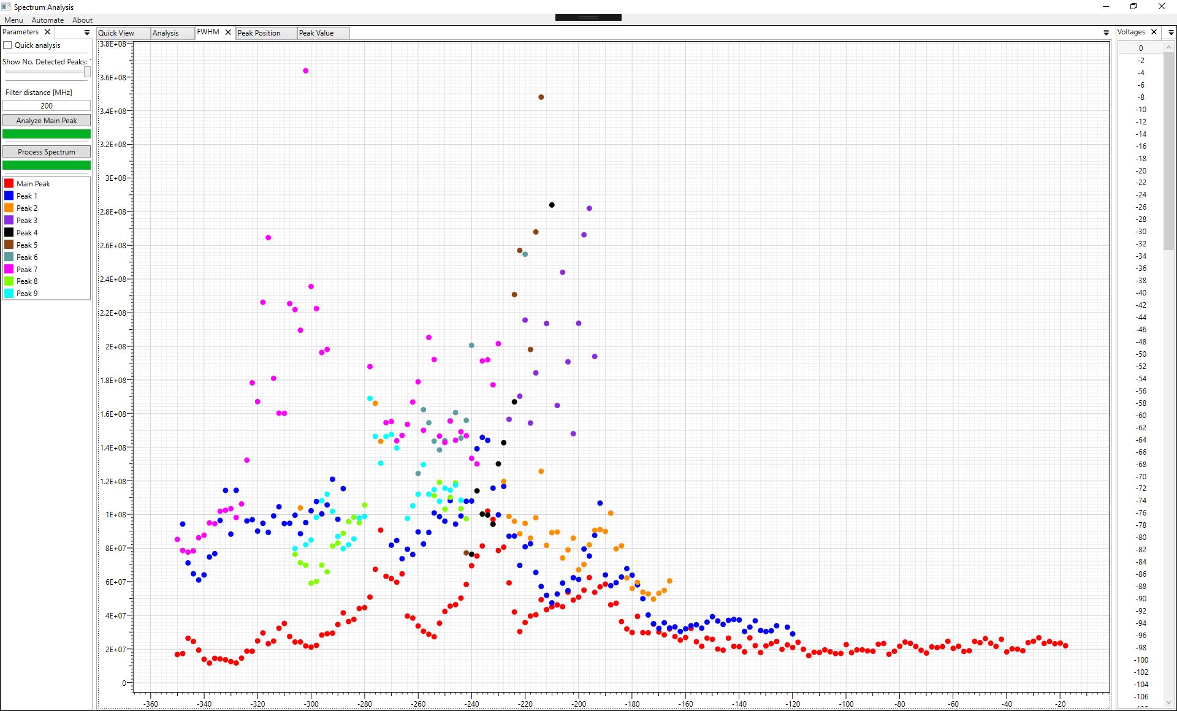Click the cyan Peak 9 swatch
The width and height of the screenshot is (1177, 711).
[9, 294]
